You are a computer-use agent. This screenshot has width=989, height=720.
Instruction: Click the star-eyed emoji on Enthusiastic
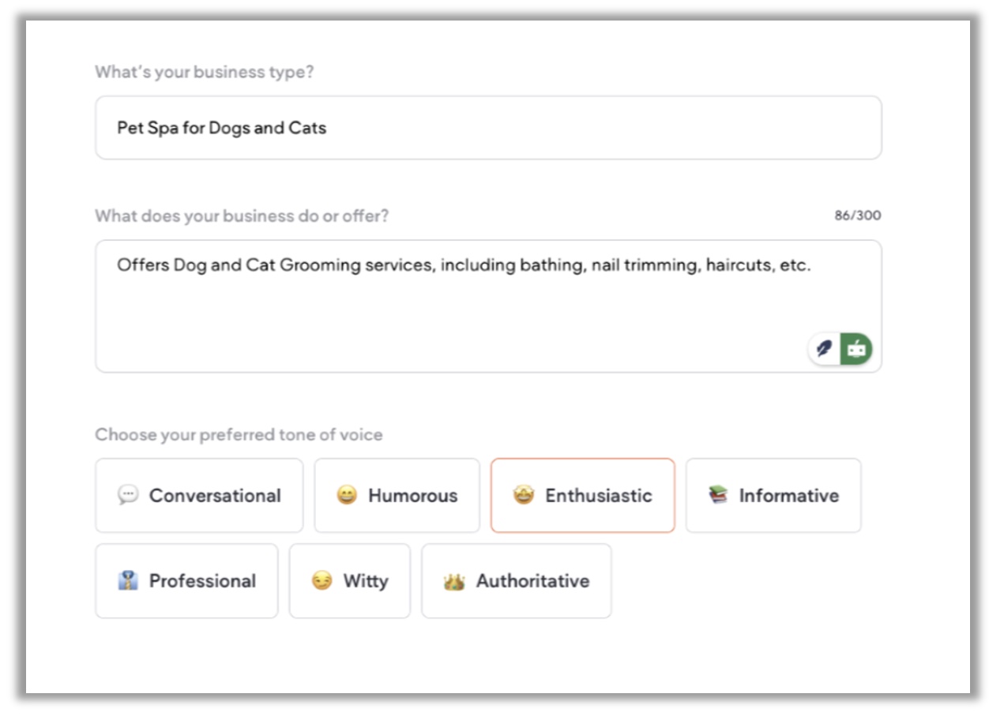[x=524, y=495]
